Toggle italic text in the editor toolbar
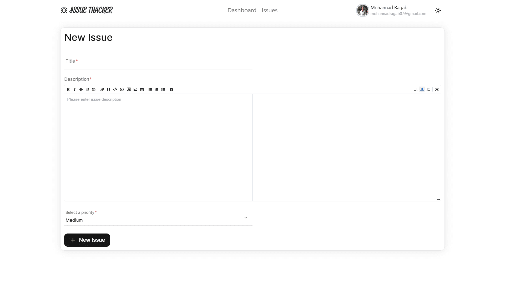The width and height of the screenshot is (505, 284). point(75,90)
